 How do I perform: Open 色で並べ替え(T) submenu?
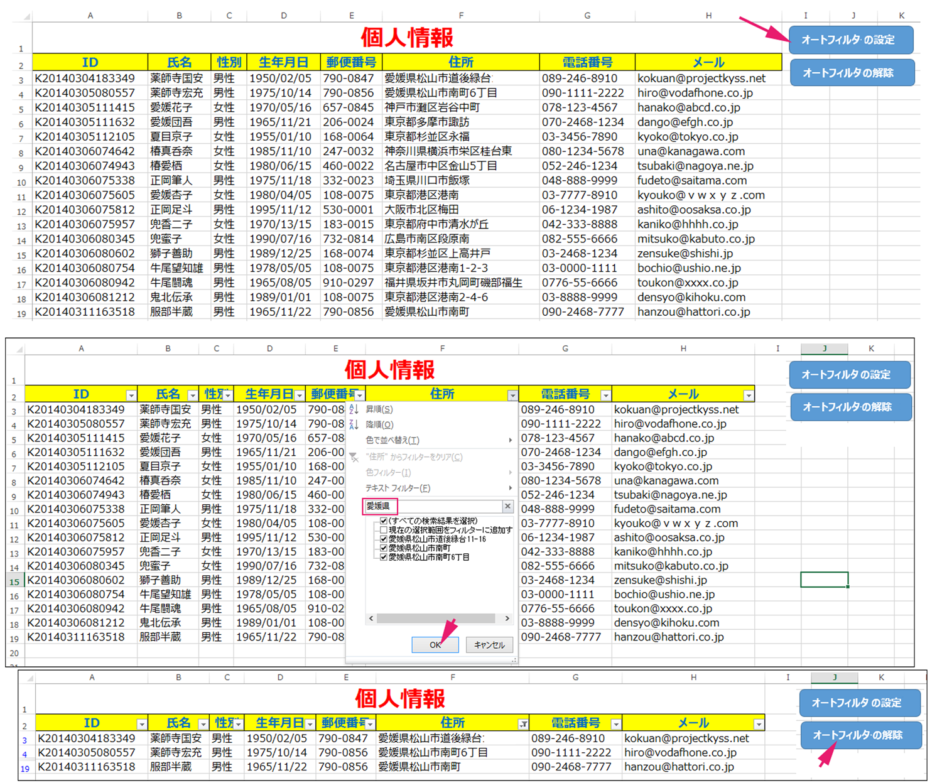pos(431,440)
